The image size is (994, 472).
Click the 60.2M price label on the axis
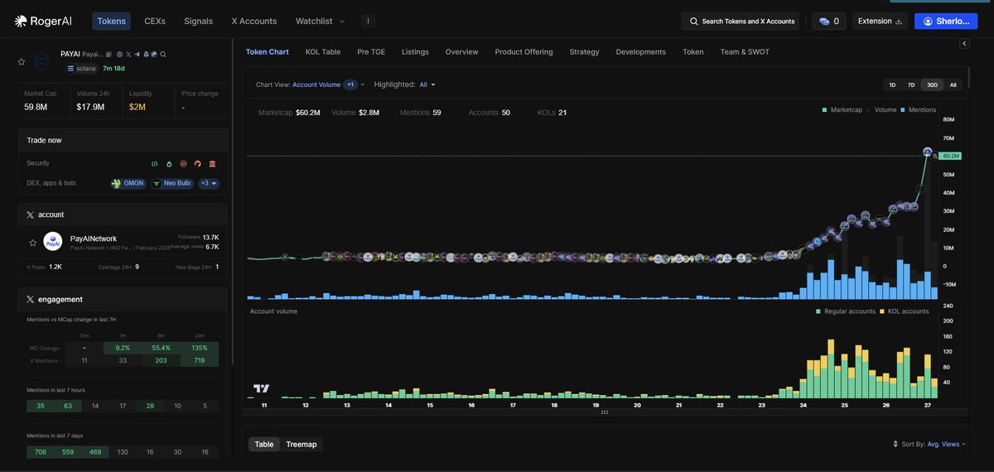(949, 156)
